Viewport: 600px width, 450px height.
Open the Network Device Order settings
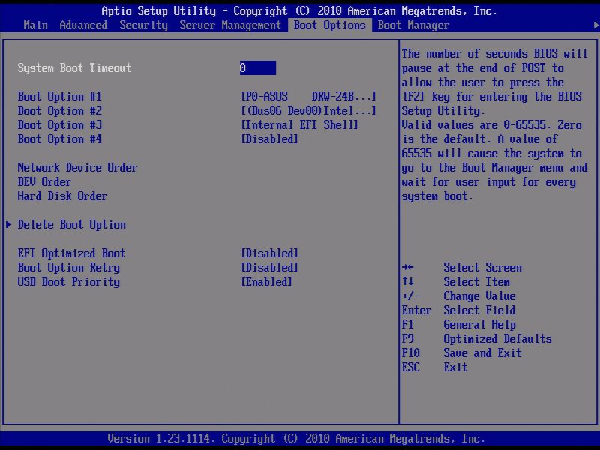click(76, 167)
